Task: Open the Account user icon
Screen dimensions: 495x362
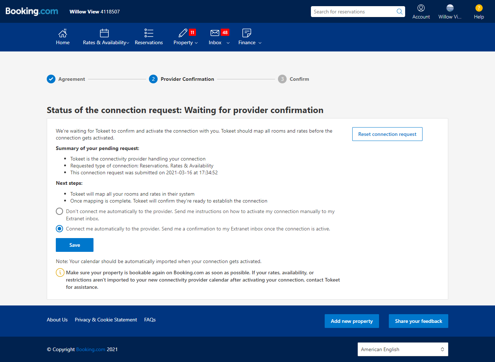Action: point(421,8)
